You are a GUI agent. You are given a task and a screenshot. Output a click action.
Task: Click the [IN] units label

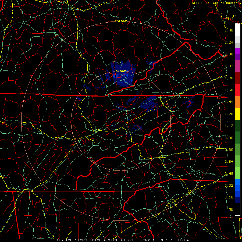(229, 19)
